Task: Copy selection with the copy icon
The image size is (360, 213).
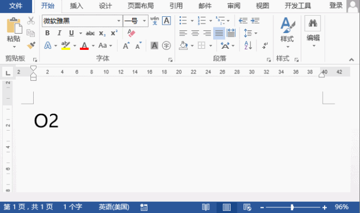Action: tap(31, 33)
